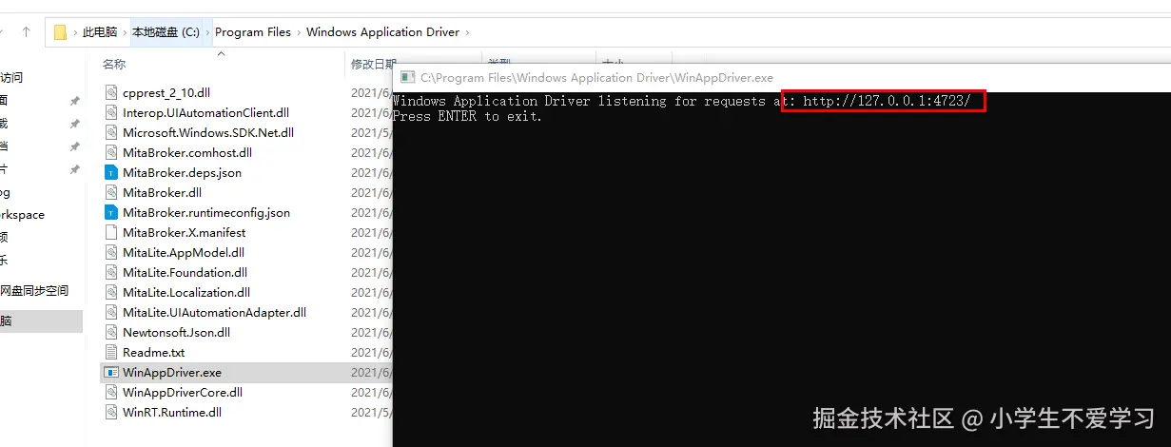Click the 'Press ENTER to exit.' console line

467,116
